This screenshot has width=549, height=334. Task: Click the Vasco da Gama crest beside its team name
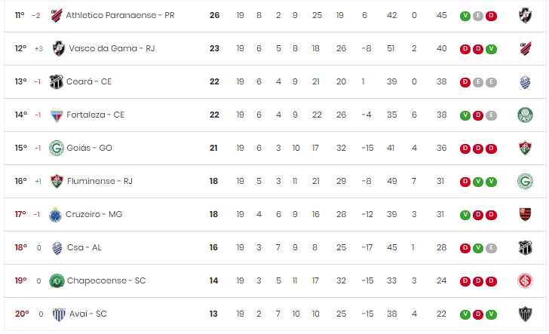(59, 49)
